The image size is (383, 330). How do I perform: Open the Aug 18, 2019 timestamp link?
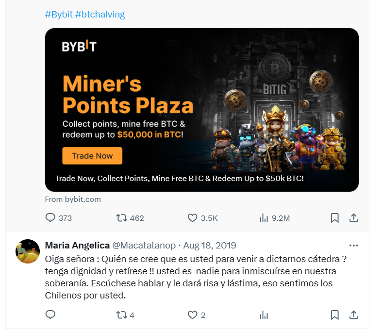(210, 245)
